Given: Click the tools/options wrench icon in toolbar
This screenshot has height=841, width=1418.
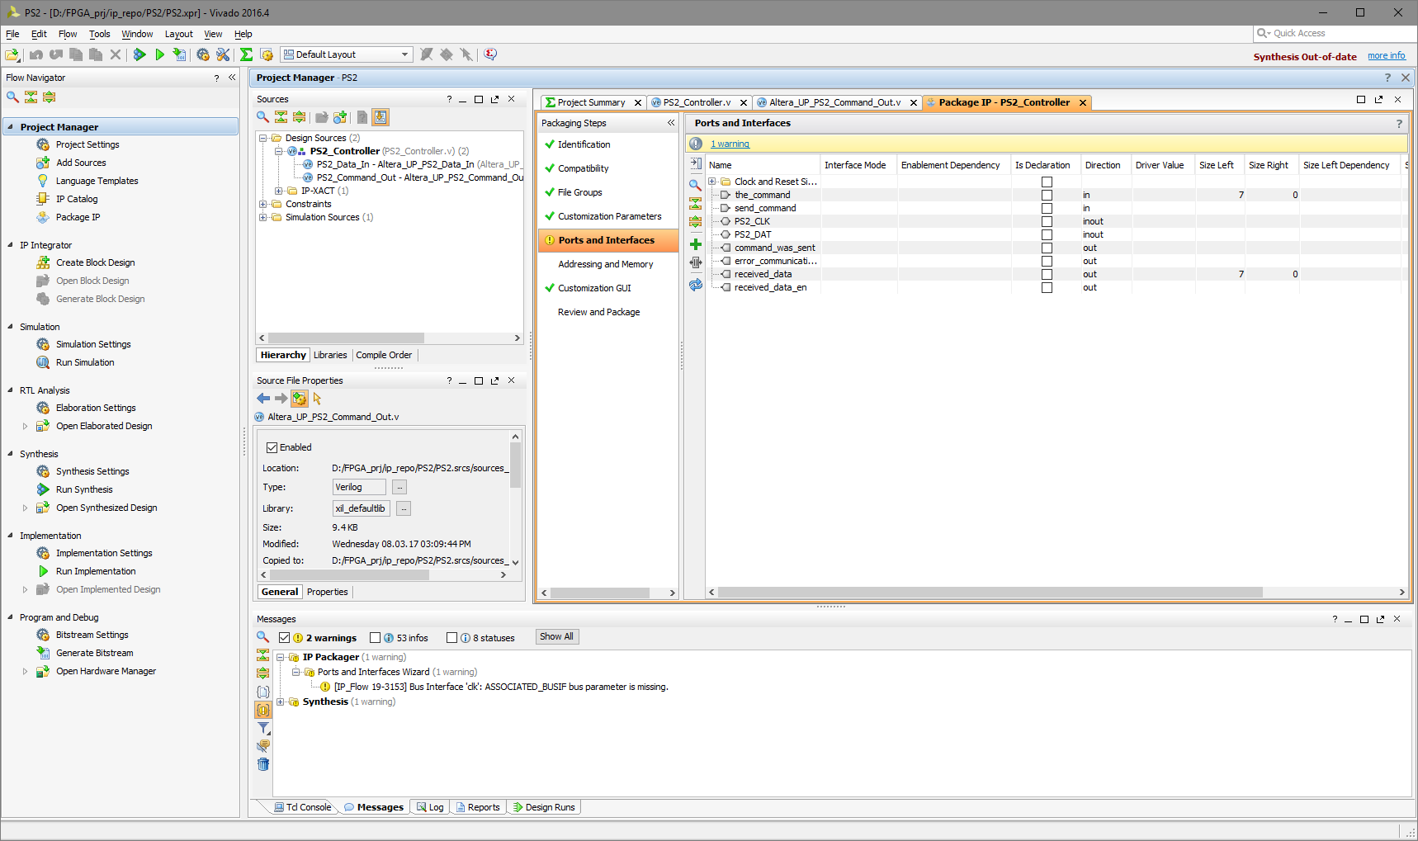Looking at the screenshot, I should click(x=223, y=54).
